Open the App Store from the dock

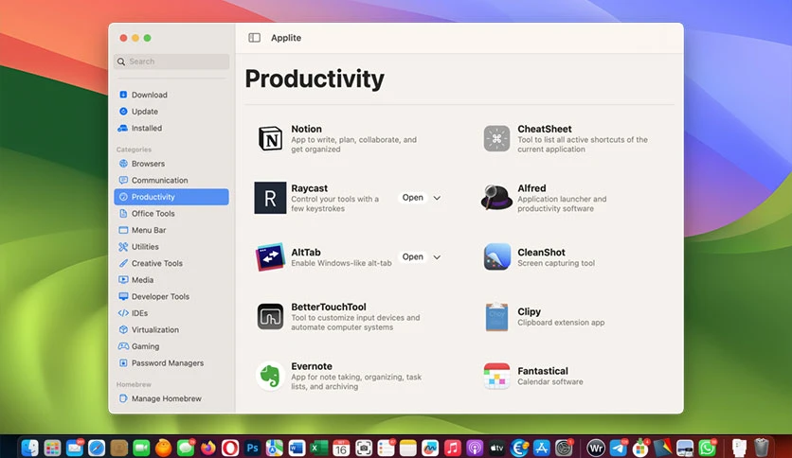(541, 448)
